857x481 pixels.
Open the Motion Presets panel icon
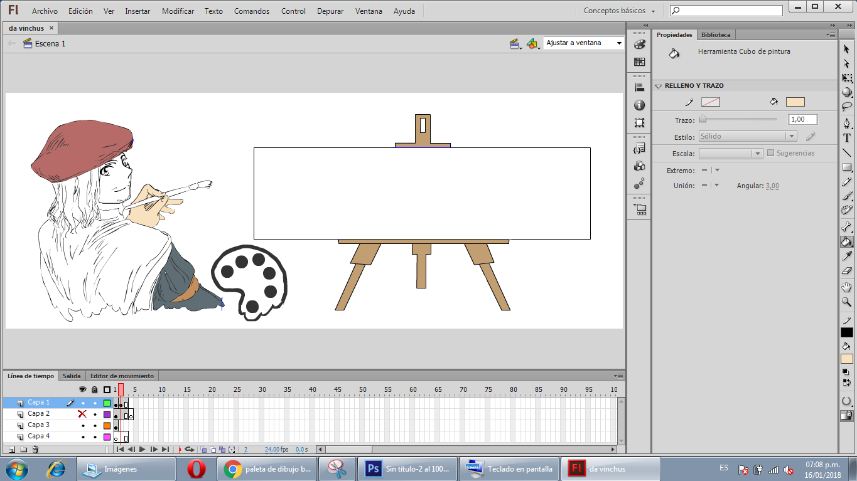640,184
